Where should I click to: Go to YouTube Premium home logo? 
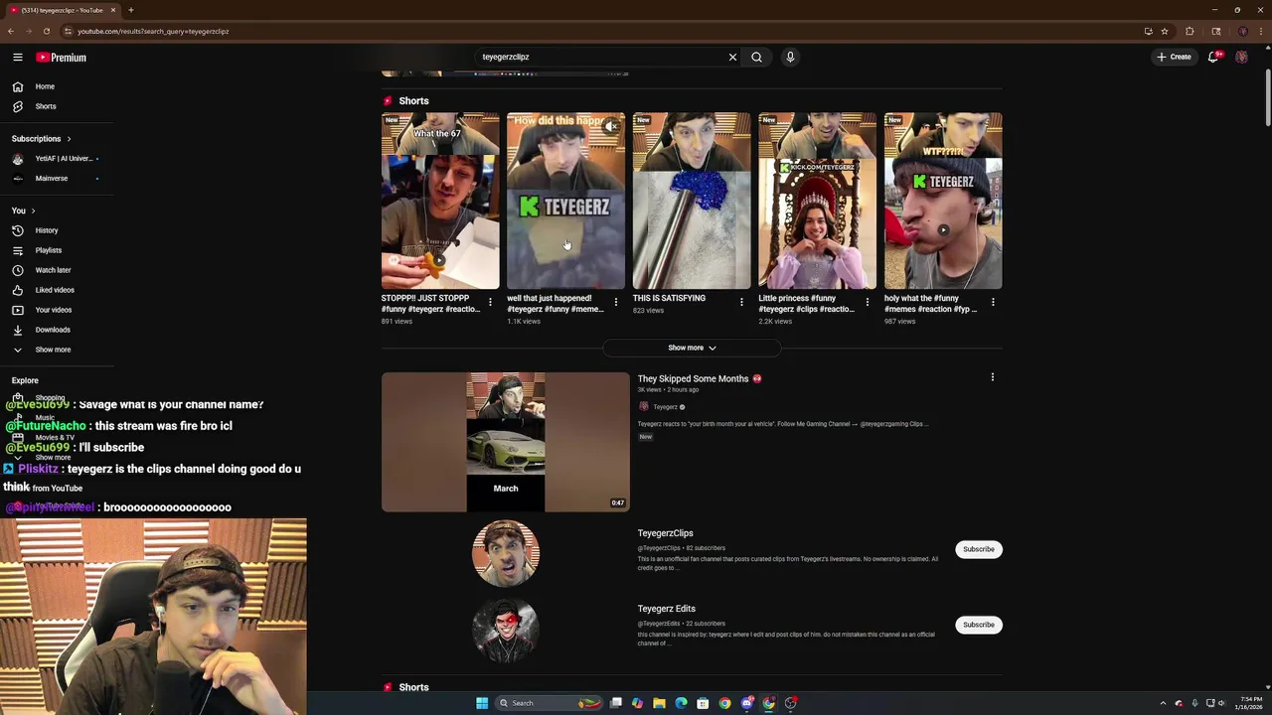tap(62, 58)
